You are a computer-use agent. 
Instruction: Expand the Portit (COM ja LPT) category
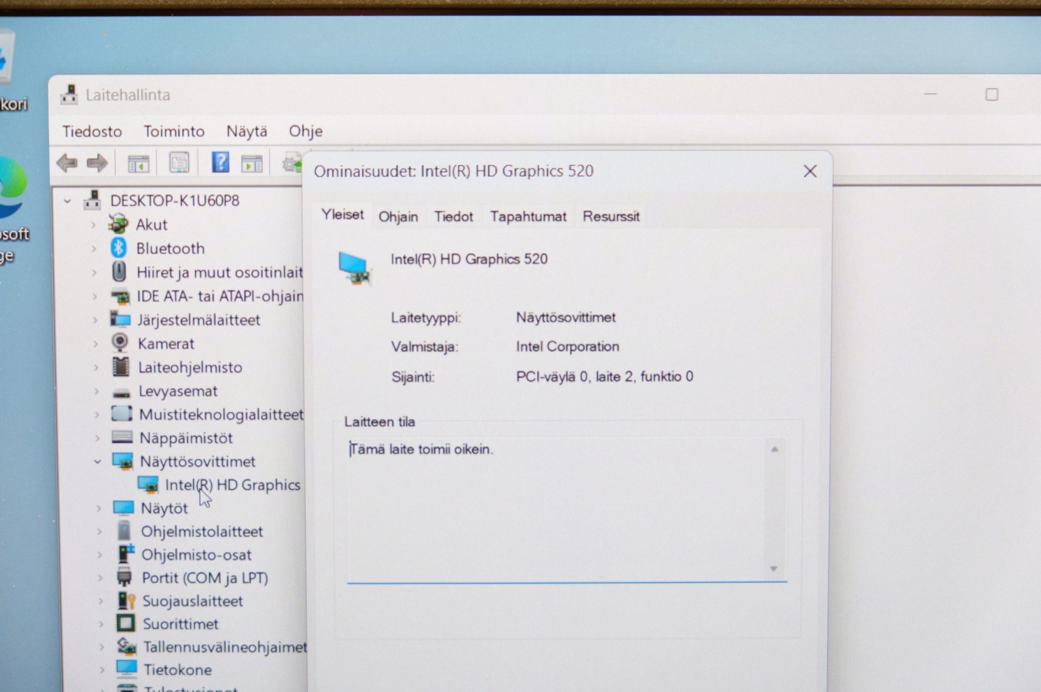[100, 578]
